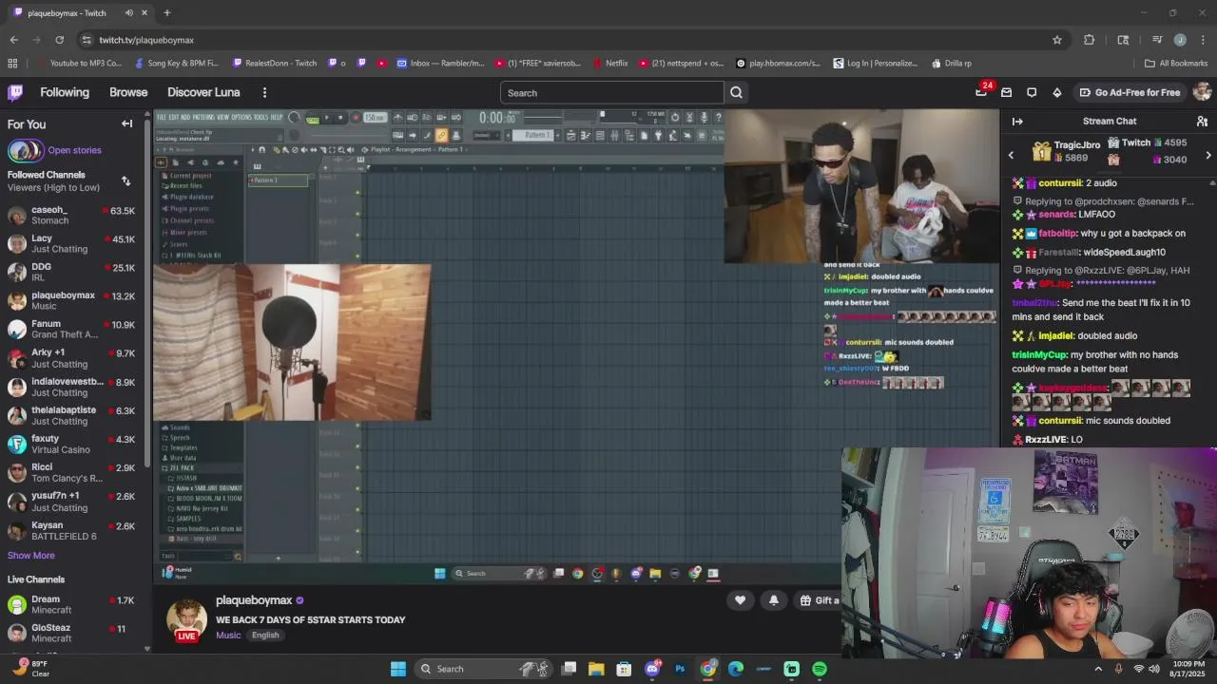Screen dimensions: 1217x684
Task: Click the Twitch logo home icon
Action: 15,92
